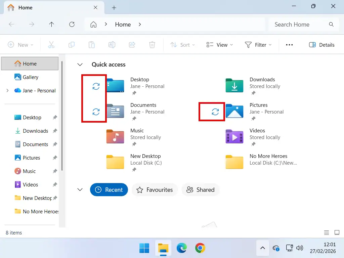The width and height of the screenshot is (344, 258).
Task: Switch to details view using bottom-right toggle
Action: coord(326,232)
